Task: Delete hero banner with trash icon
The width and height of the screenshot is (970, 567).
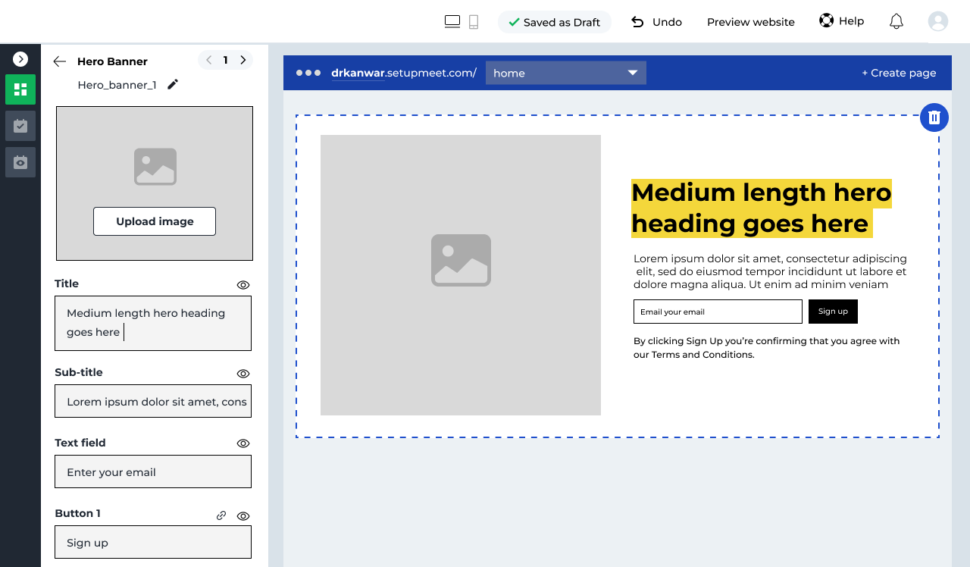Action: (934, 117)
